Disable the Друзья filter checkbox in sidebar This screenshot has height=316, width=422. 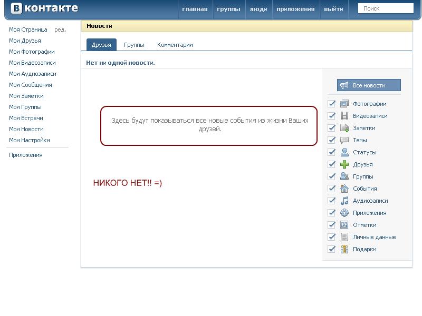pyautogui.click(x=332, y=164)
